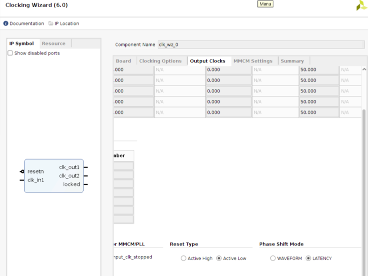Viewport: 368px width, 276px height.
Task: Click the clk_in1 port on IP symbol
Action: point(36,180)
